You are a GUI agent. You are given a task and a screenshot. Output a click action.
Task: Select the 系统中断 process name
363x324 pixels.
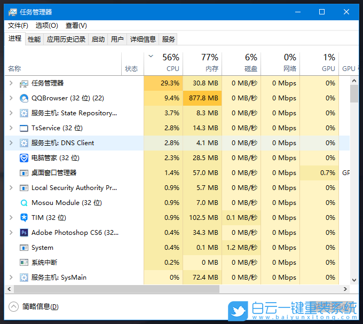tap(44, 263)
